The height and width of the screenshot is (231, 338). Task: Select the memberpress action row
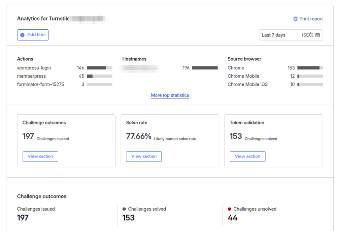tap(65, 76)
